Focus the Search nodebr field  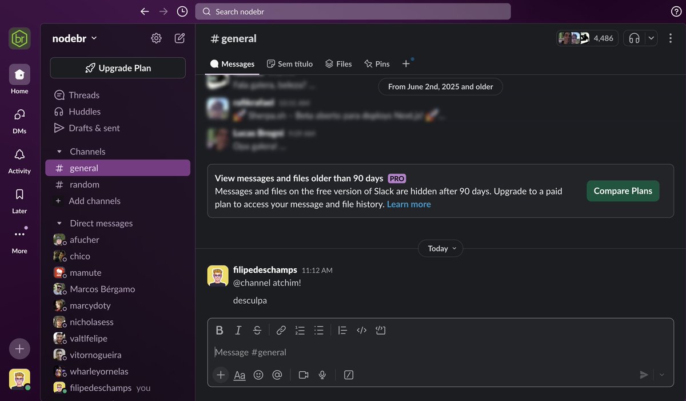(x=353, y=11)
